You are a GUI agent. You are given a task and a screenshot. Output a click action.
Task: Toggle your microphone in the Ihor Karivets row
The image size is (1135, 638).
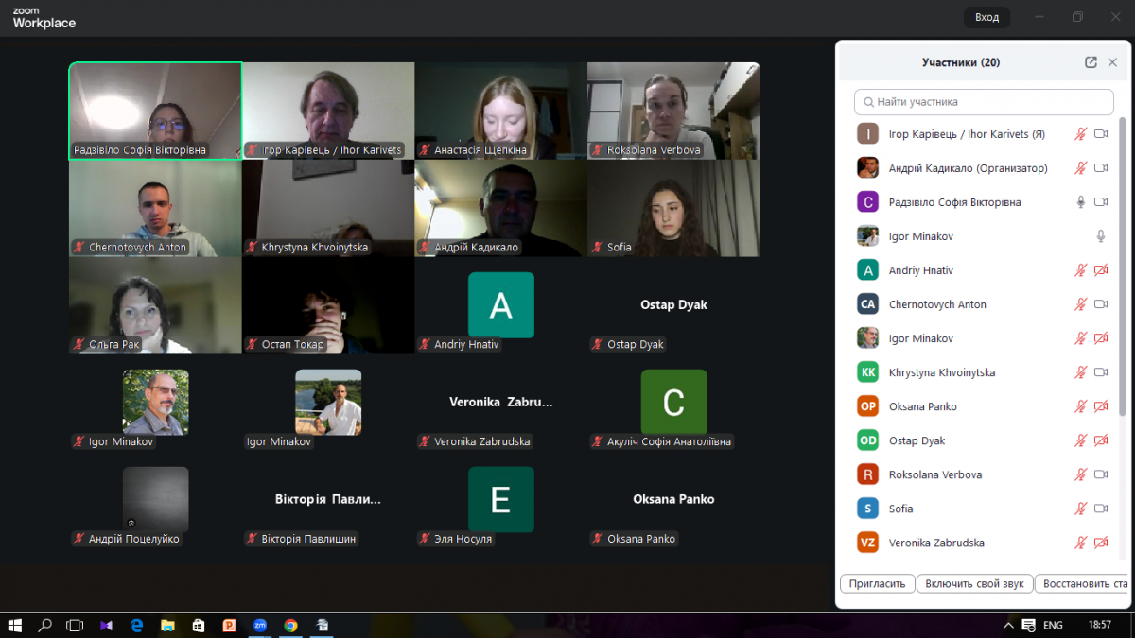pos(1080,134)
